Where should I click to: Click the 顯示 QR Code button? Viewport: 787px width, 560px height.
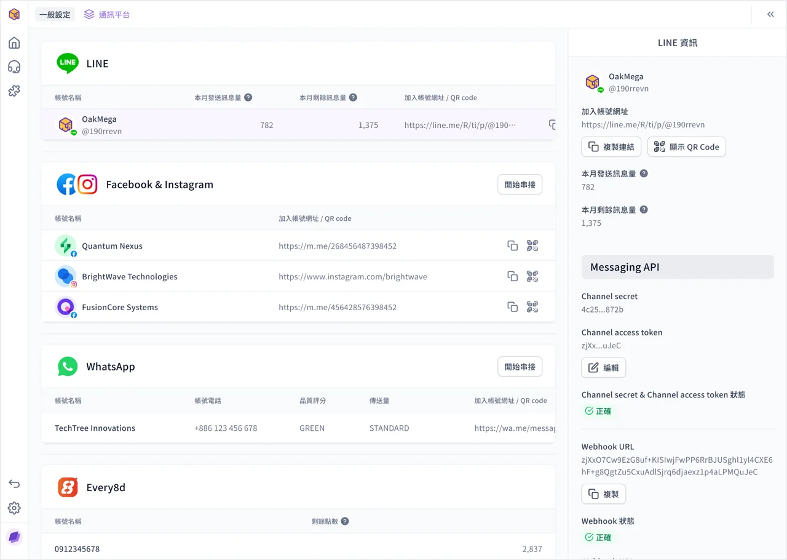click(686, 146)
